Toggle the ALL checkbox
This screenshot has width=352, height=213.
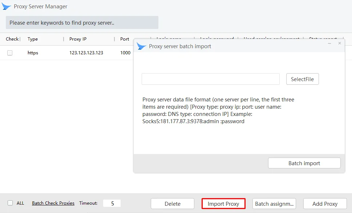pos(10,203)
